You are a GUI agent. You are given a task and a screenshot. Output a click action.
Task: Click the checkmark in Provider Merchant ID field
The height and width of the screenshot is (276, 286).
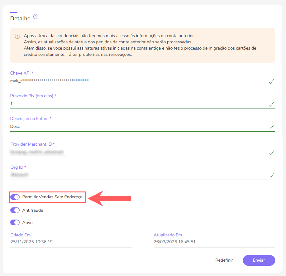271,153
